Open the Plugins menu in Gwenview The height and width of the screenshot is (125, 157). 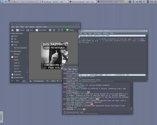tap(32, 27)
